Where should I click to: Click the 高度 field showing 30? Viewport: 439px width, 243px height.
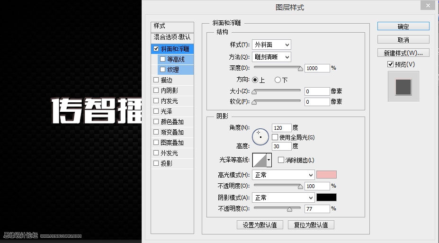282,146
